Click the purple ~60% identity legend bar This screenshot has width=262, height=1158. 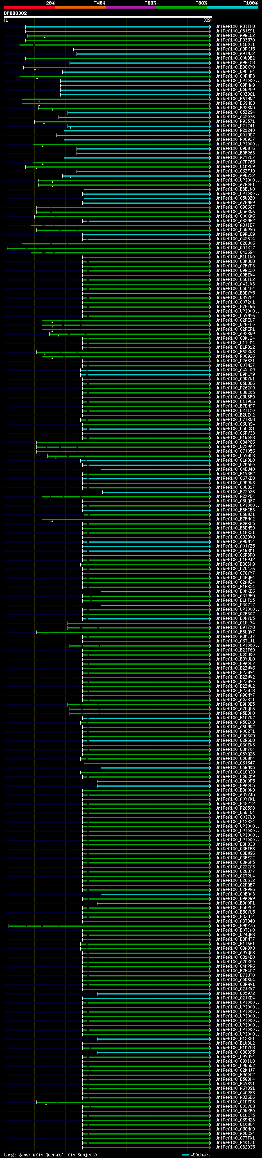coord(131,7)
